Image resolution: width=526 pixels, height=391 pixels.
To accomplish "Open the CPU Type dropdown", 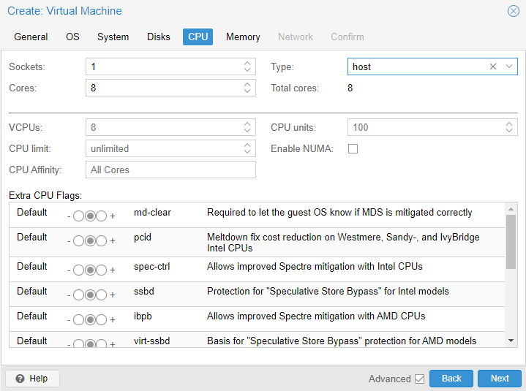I will [509, 67].
